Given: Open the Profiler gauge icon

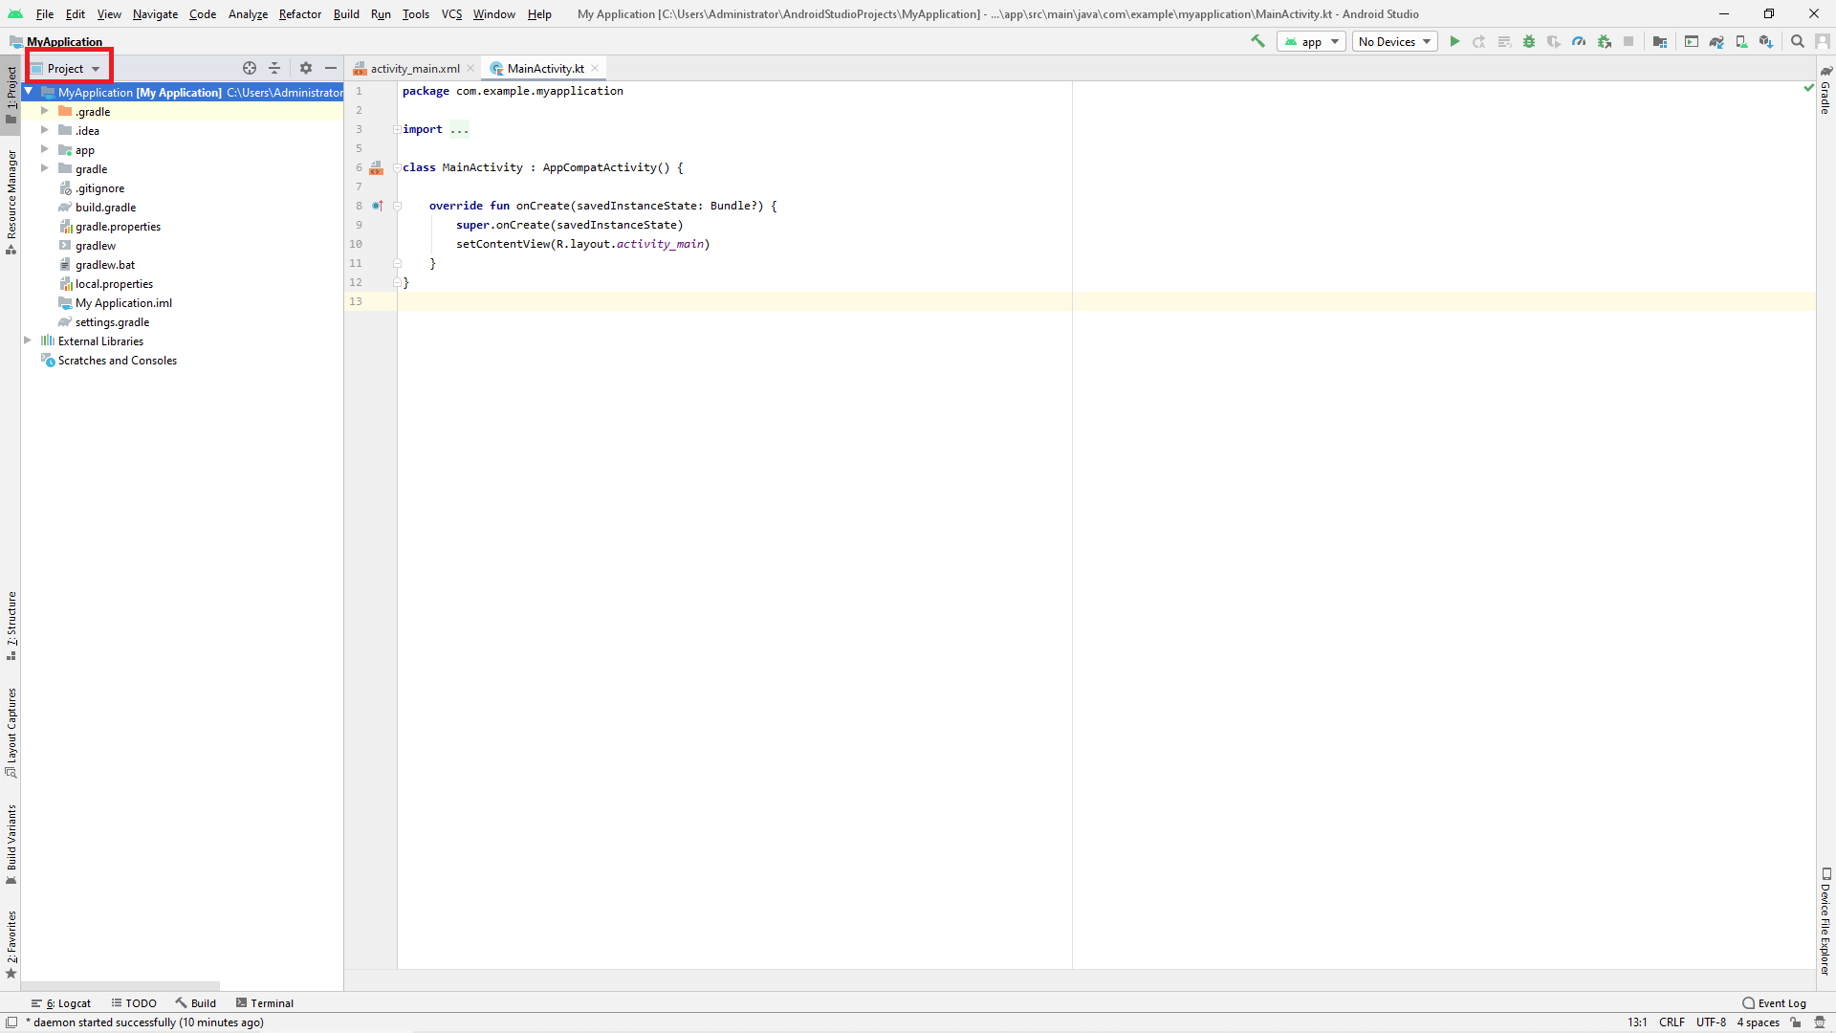Looking at the screenshot, I should (1579, 41).
